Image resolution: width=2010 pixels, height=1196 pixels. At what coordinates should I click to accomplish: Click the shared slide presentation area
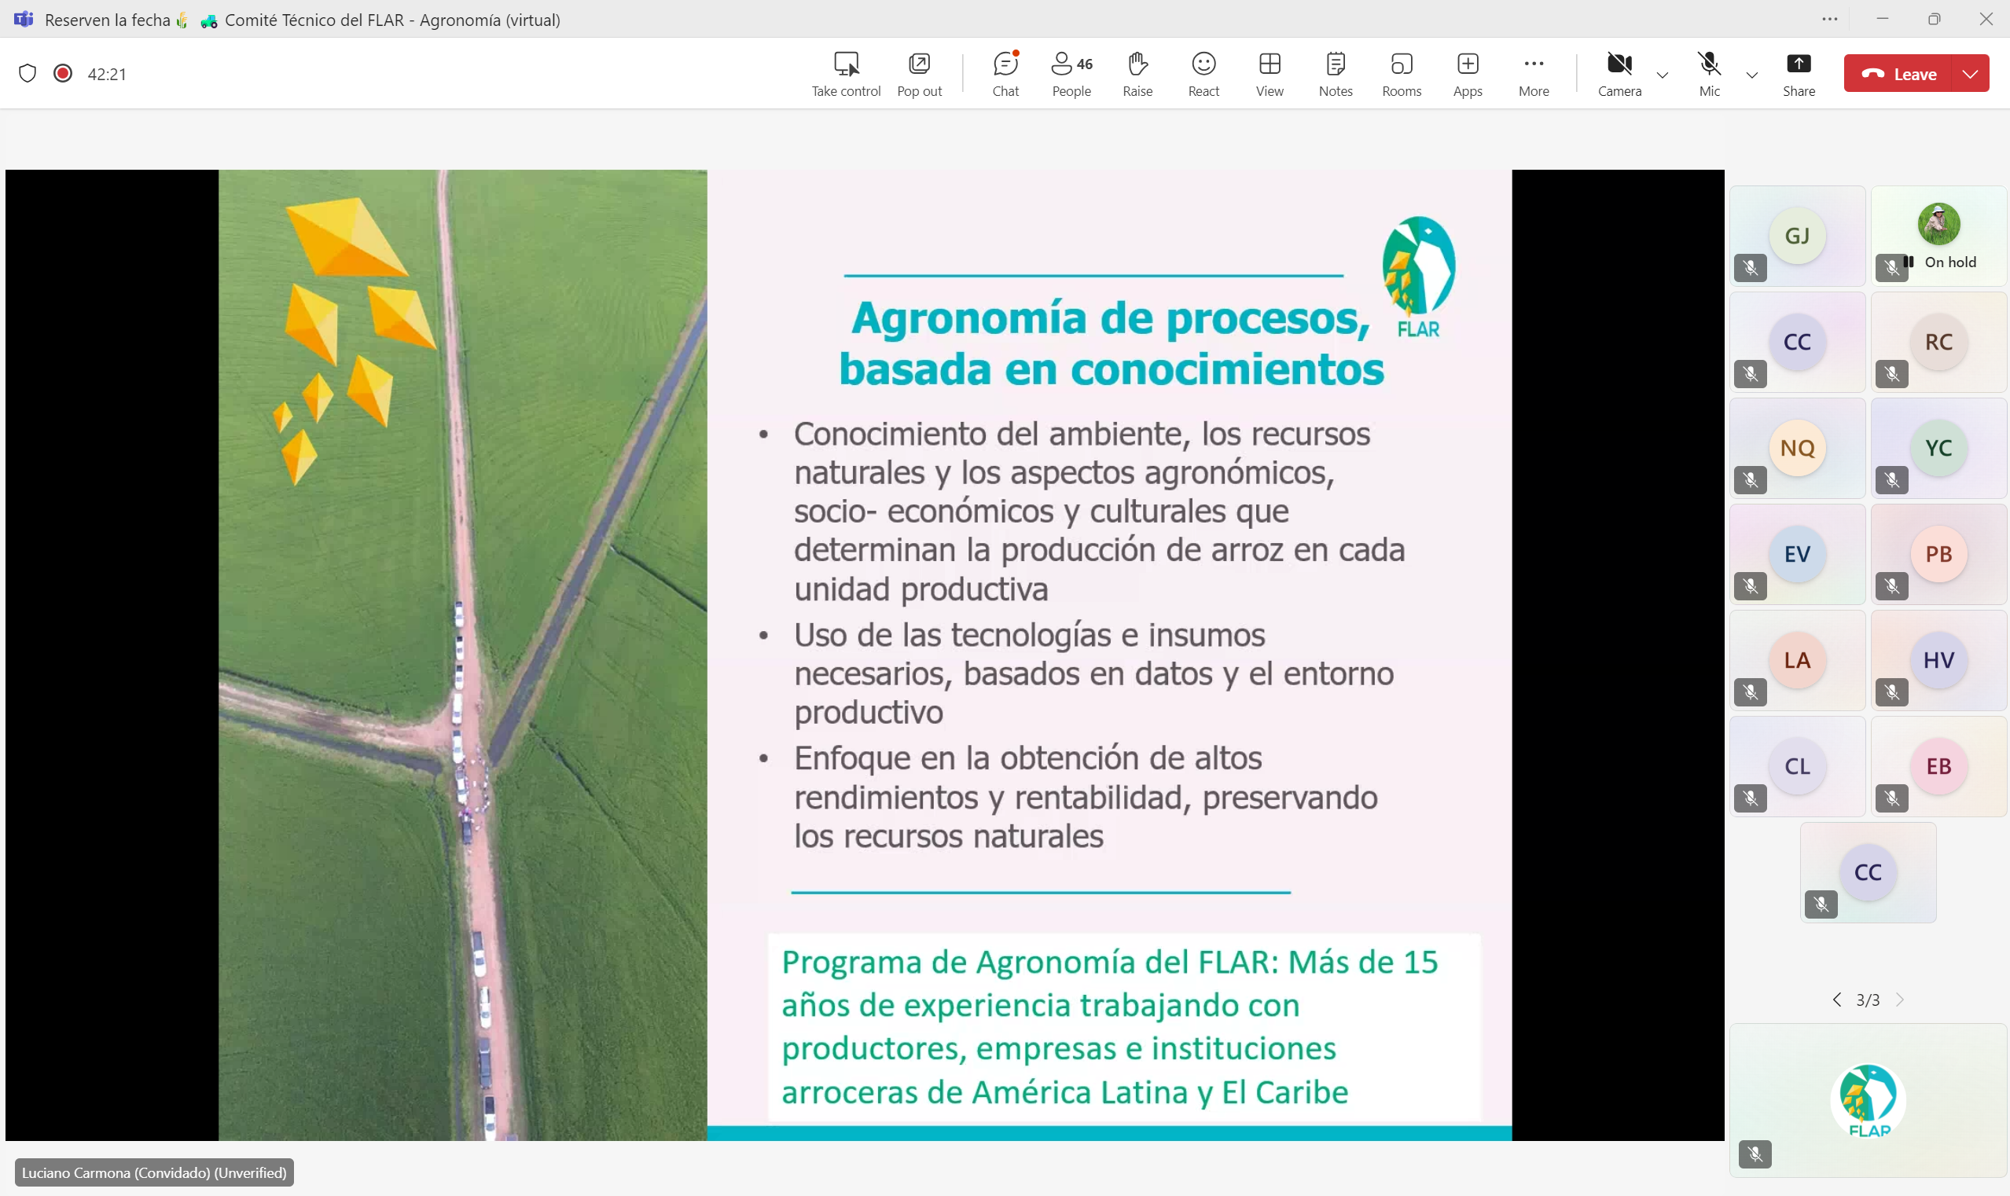click(865, 655)
